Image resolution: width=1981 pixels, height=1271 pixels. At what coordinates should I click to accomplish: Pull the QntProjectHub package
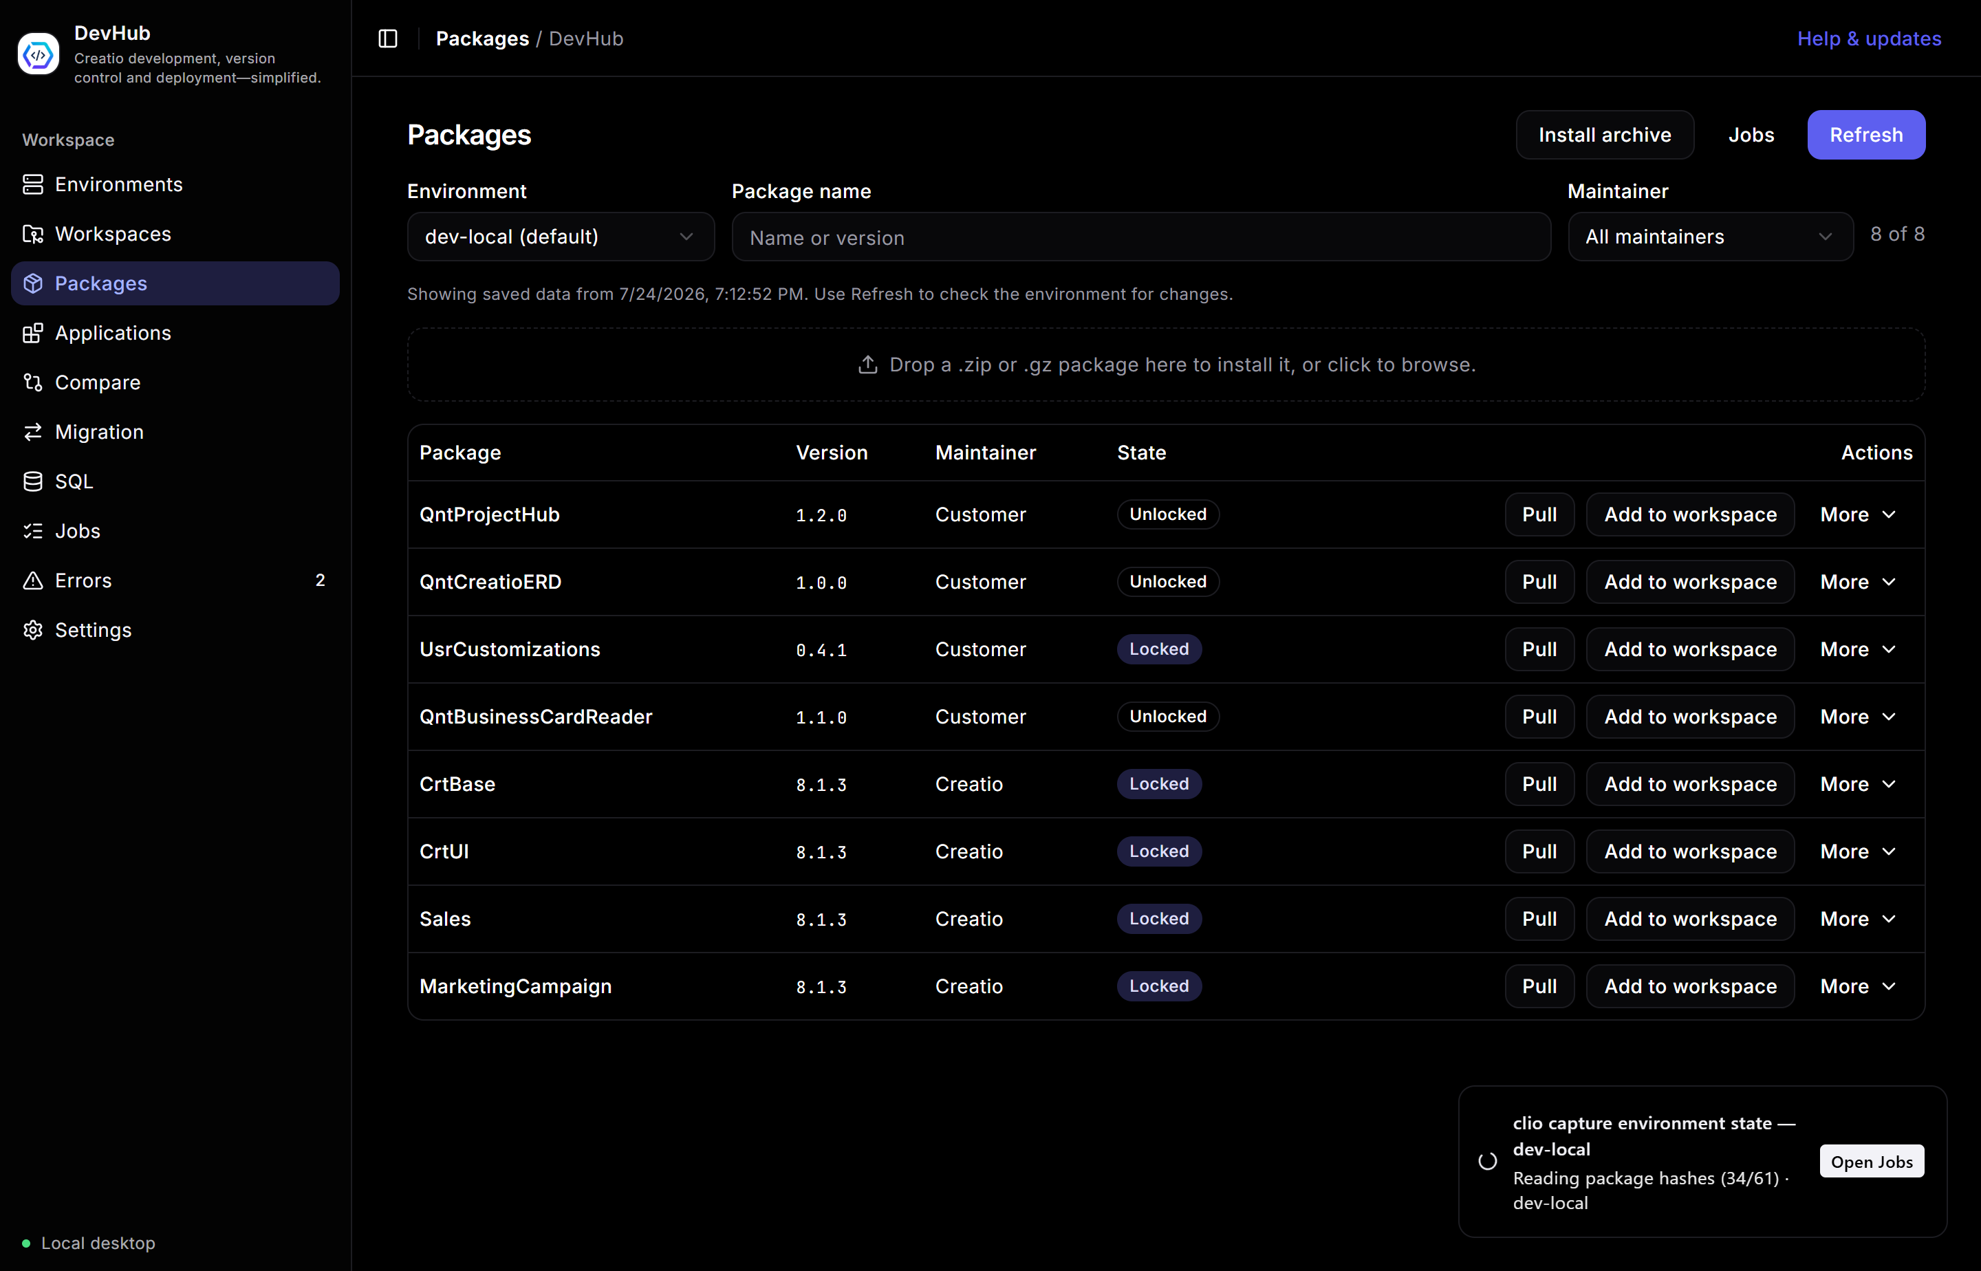pos(1539,514)
